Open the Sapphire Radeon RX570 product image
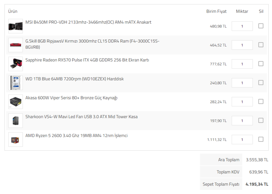The image size is (272, 194). tap(15, 64)
